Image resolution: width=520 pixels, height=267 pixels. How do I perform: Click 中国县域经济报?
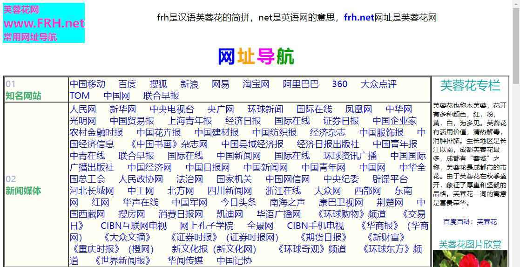[x=252, y=144]
